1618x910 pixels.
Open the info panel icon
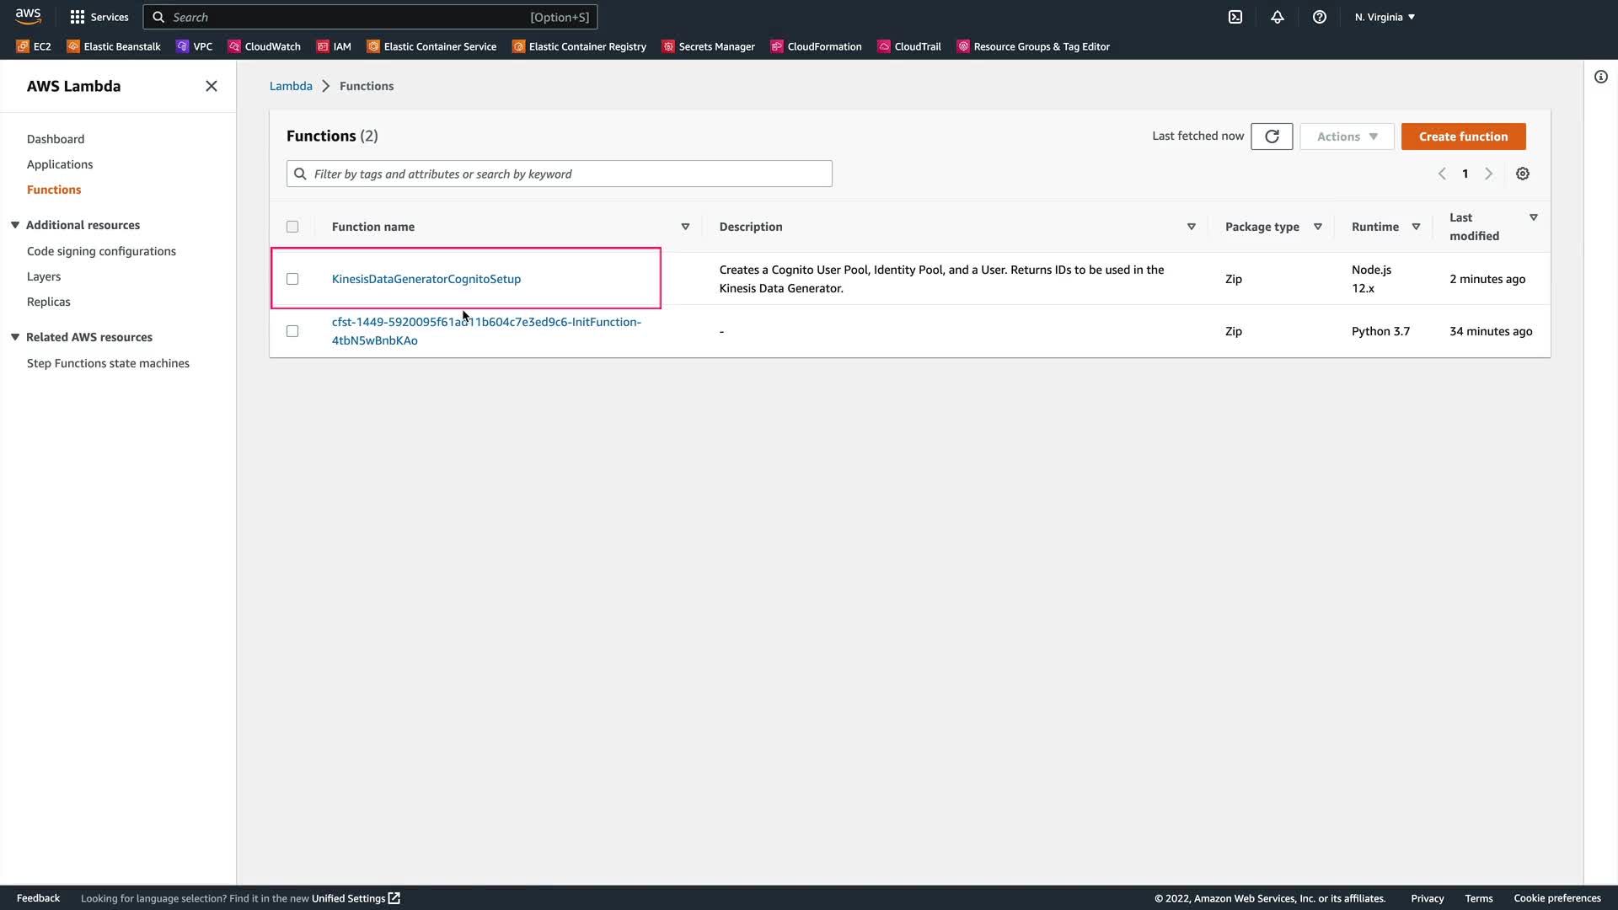pos(1600,77)
